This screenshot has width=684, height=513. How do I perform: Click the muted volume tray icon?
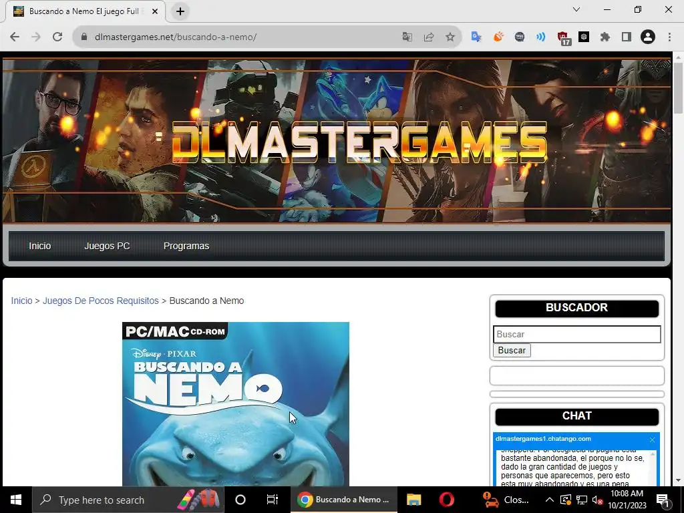coord(598,500)
